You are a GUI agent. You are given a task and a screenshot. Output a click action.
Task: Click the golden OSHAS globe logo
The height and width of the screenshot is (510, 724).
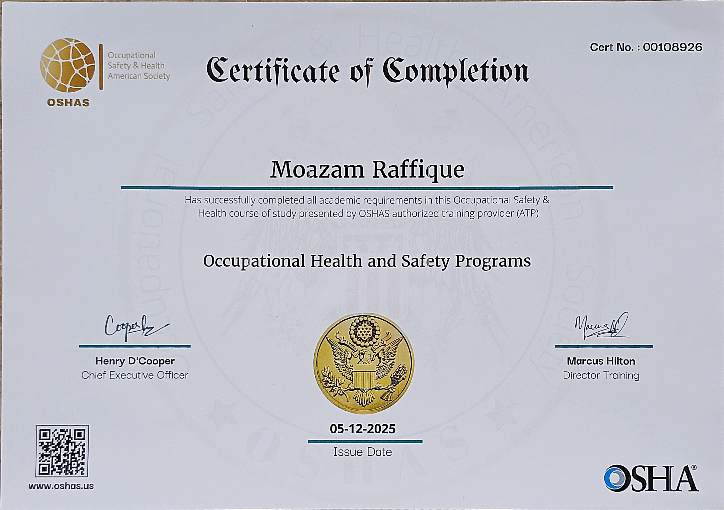tap(67, 65)
